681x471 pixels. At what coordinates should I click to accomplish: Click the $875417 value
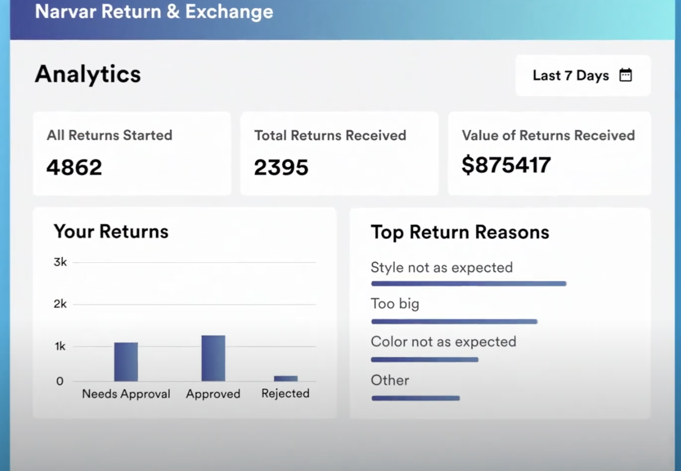[x=506, y=165]
